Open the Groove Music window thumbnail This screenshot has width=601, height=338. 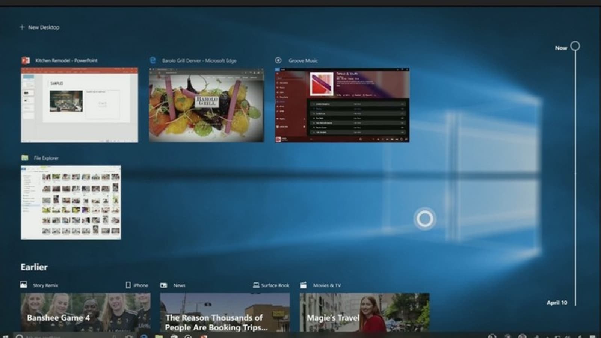tap(342, 105)
